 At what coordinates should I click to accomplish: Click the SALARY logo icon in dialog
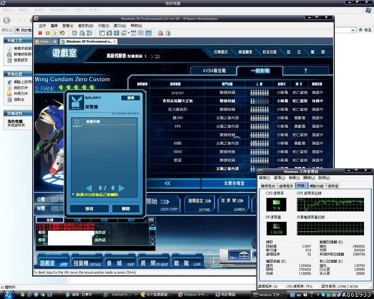(x=77, y=103)
